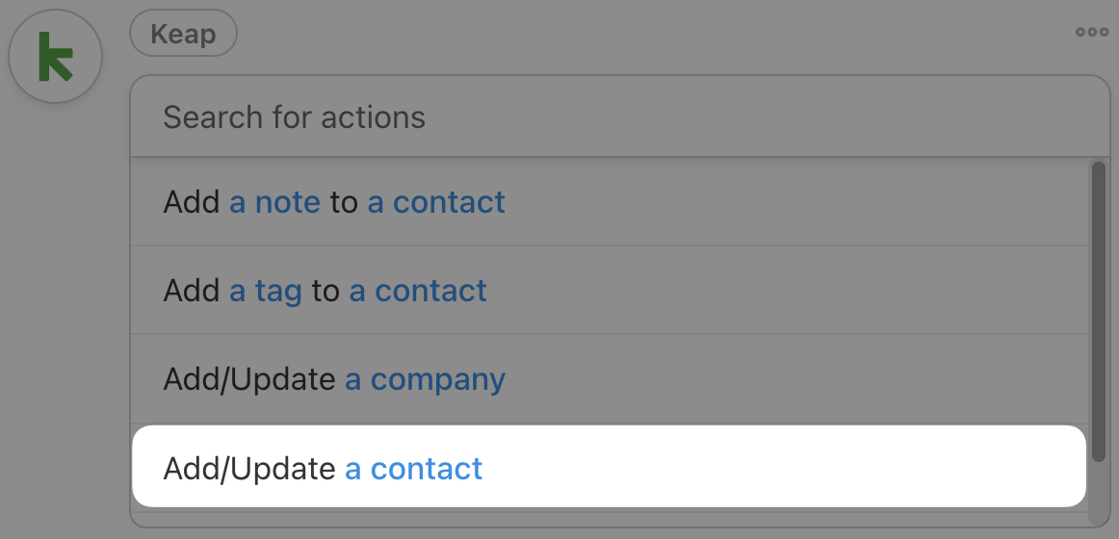Click "a contact" link in the note row

point(436,202)
